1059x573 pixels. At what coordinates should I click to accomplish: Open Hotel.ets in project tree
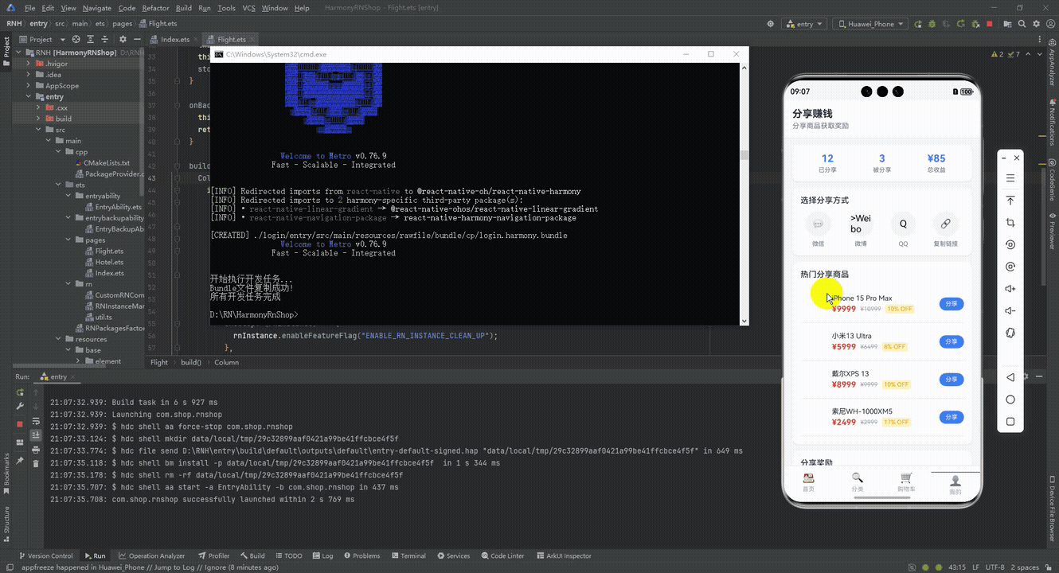pos(109,262)
